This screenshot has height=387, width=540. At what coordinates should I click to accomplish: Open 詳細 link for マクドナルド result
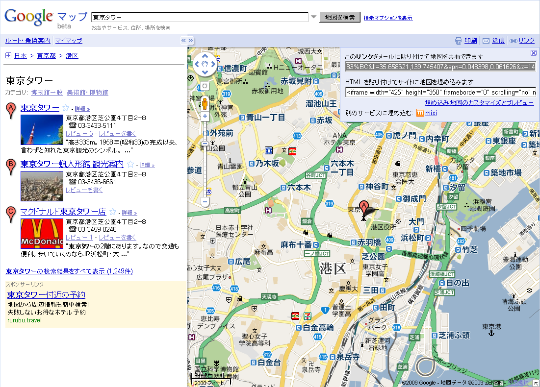coord(129,213)
